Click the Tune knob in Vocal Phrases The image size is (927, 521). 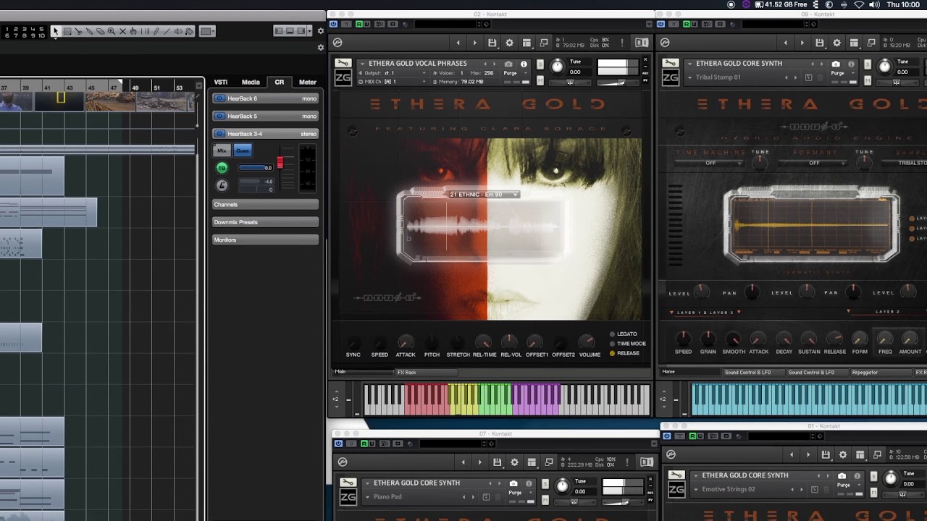(x=557, y=67)
